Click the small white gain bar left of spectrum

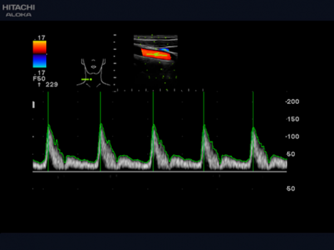33,104
